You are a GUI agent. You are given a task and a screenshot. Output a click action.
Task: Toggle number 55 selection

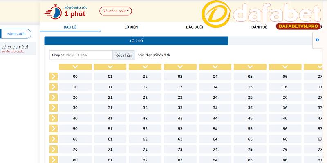coord(250,129)
